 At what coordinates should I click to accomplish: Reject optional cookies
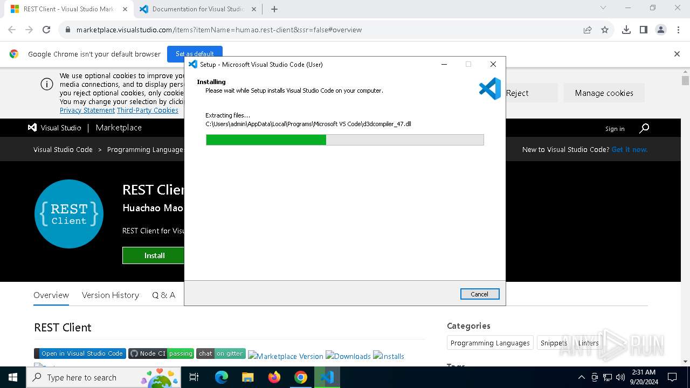click(x=517, y=93)
